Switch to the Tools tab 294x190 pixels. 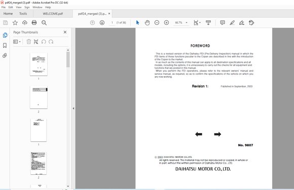point(23,14)
